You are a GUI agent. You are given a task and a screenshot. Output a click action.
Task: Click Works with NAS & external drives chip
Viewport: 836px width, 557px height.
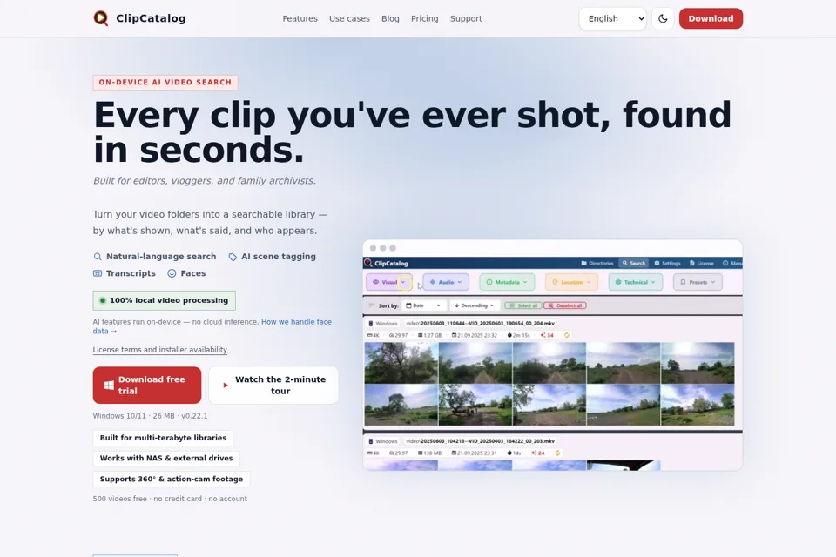166,458
